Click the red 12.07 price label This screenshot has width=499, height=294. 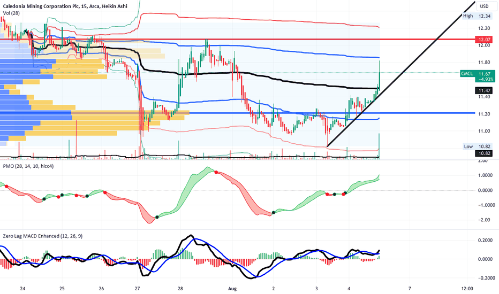click(485, 40)
